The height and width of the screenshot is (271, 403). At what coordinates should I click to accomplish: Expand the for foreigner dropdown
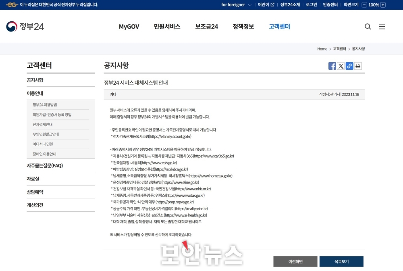(236, 4)
